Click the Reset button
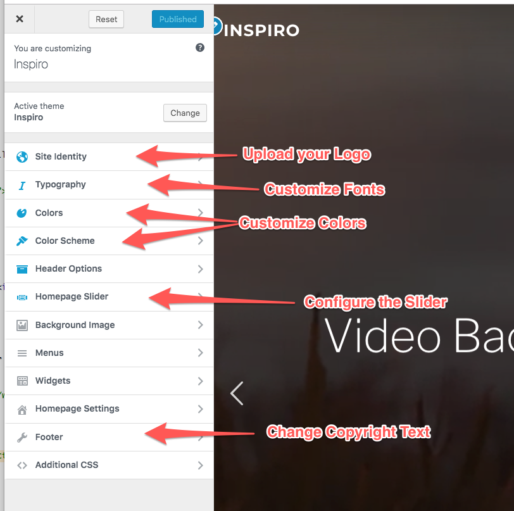This screenshot has height=511, width=514. click(106, 20)
